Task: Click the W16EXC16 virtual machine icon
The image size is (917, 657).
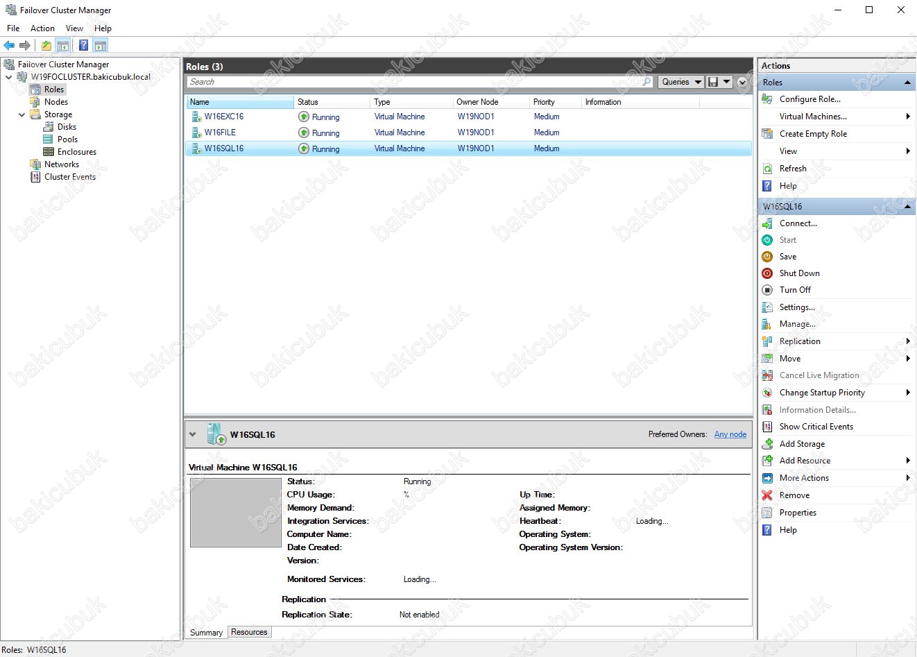Action: pos(196,117)
